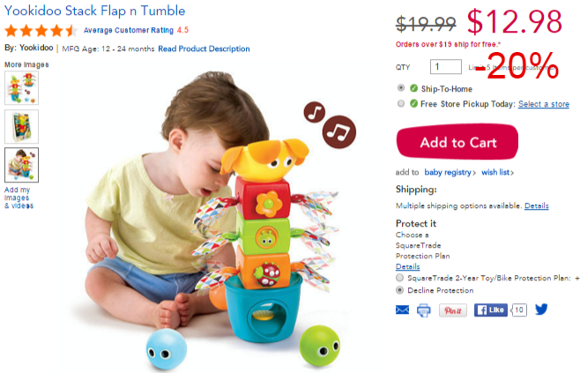
Task: Click the large double music note icon
Action: pyautogui.click(x=339, y=131)
